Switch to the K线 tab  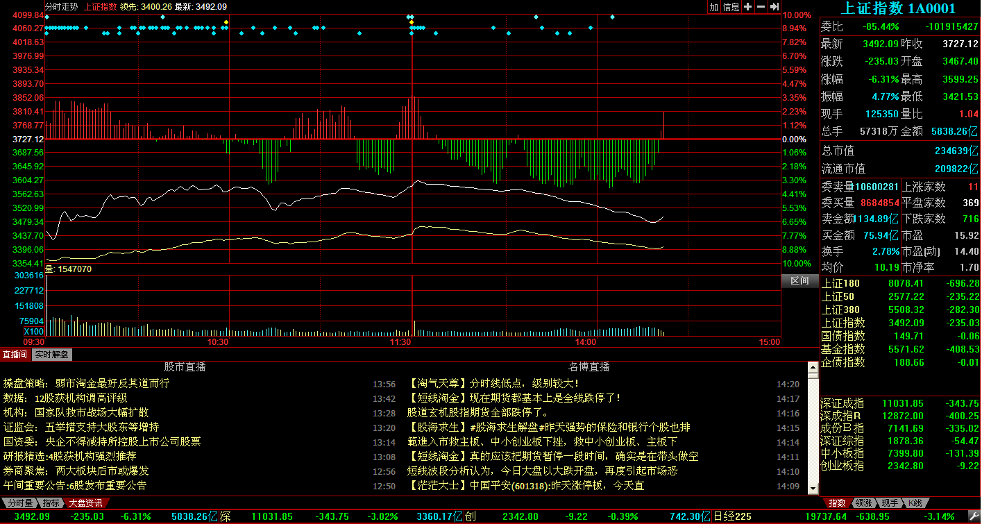coord(915,502)
